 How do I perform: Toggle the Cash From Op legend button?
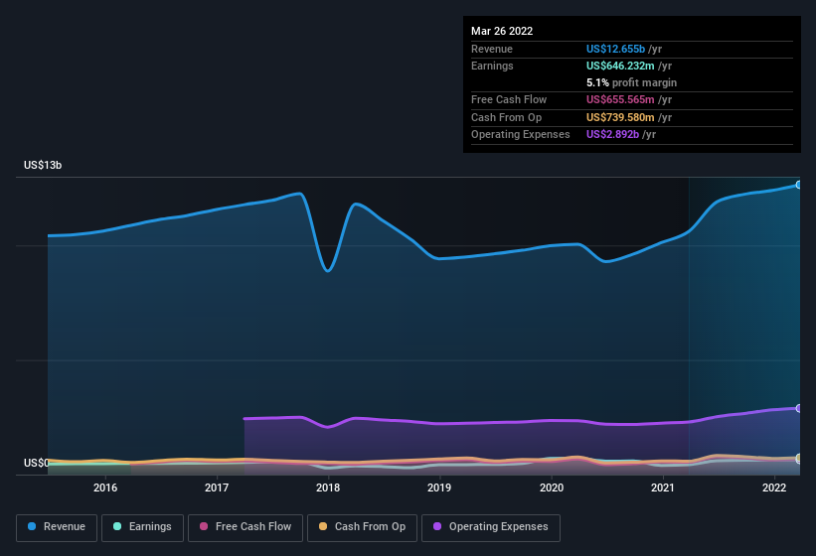coord(362,527)
